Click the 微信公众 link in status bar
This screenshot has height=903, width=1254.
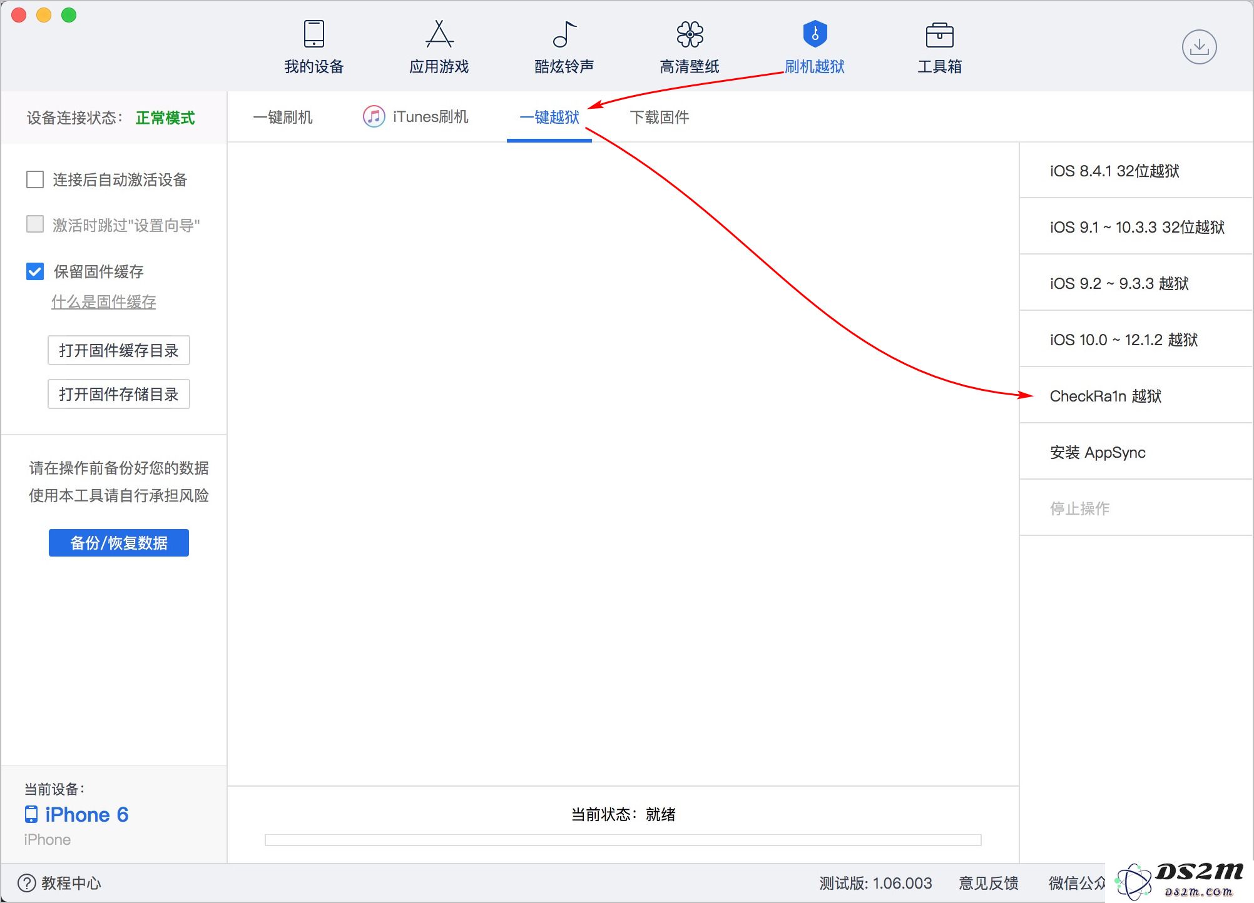tap(1077, 883)
